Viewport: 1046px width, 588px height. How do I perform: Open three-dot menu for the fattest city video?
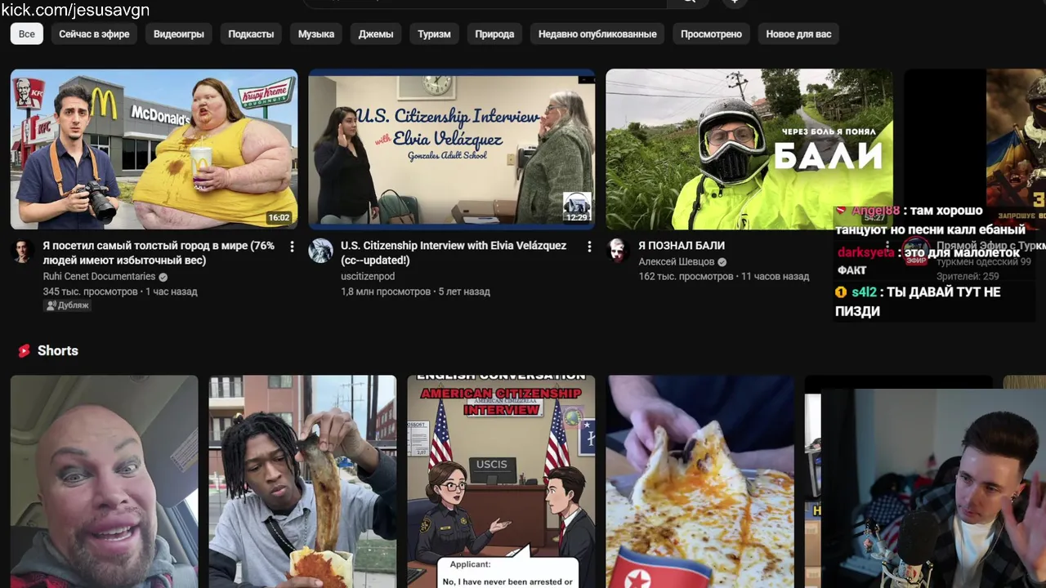point(292,247)
